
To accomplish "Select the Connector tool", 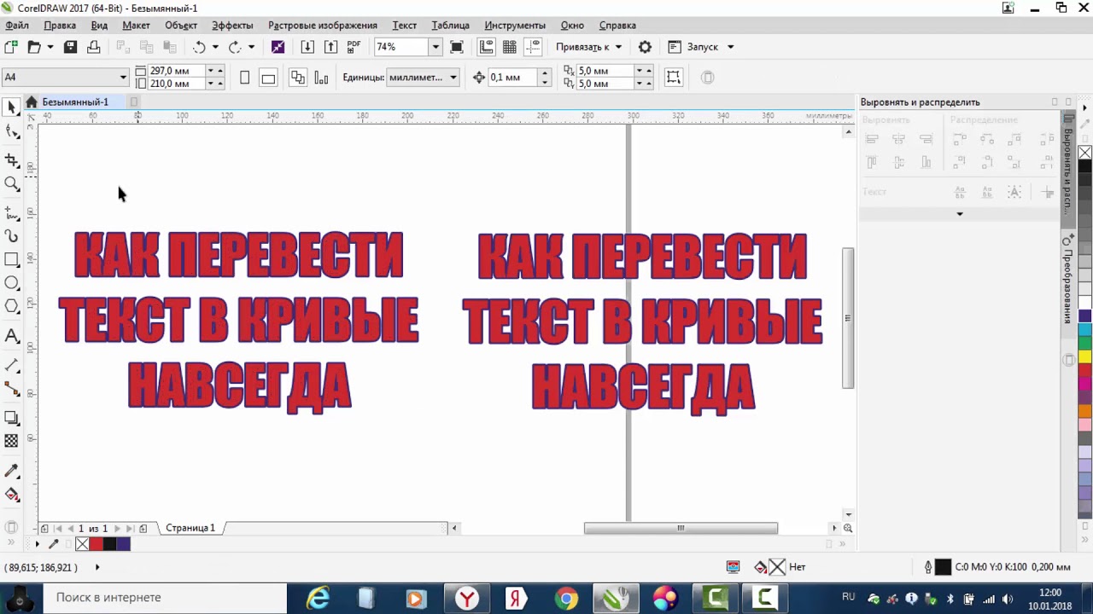I will (x=12, y=389).
